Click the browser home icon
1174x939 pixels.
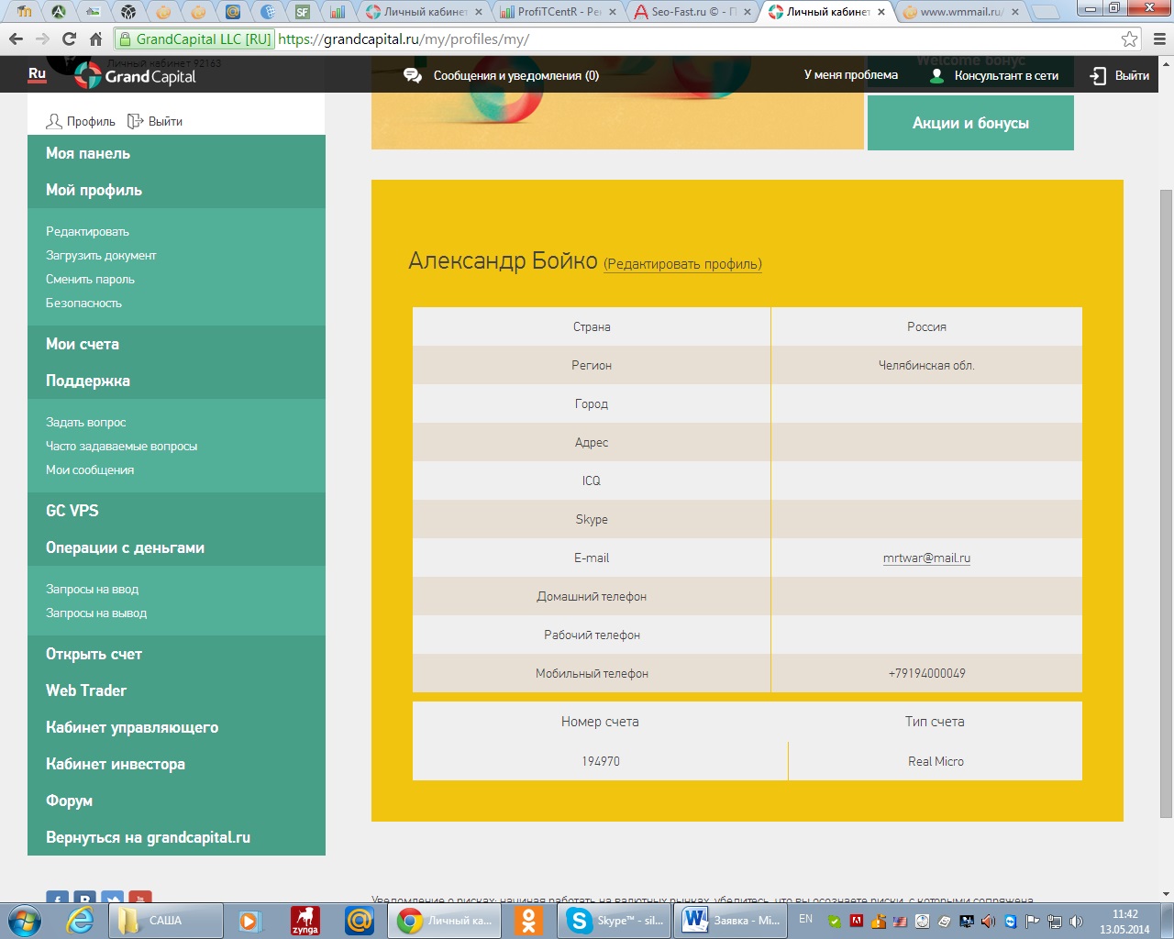pos(95,39)
